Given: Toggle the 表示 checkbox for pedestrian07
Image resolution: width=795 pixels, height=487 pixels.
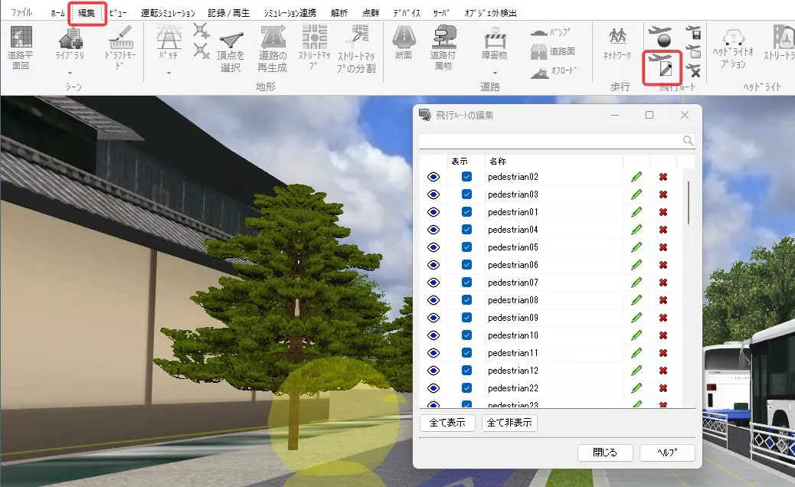Looking at the screenshot, I should click(x=466, y=283).
